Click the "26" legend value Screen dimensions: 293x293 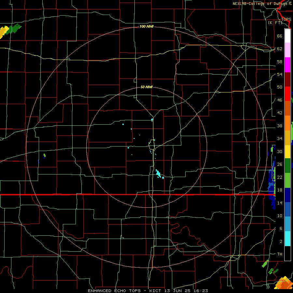click(280, 164)
